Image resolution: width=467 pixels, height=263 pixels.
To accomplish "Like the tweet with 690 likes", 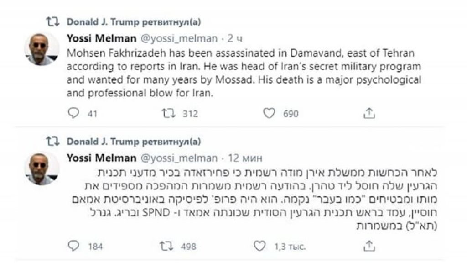I will 269,113.
